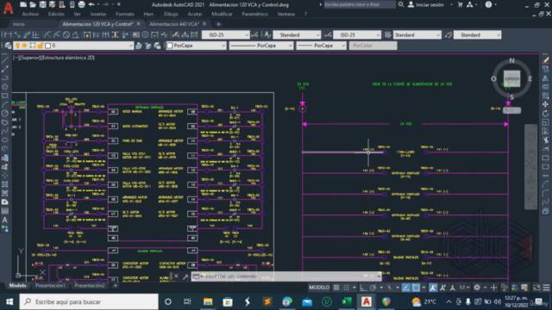Click the customization hamburger icon in status bar
552x310 pixels.
coord(546,288)
